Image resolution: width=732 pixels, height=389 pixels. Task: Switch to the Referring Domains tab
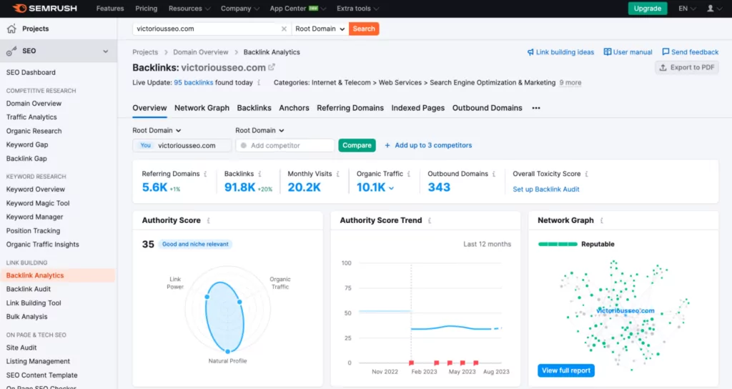pyautogui.click(x=350, y=108)
